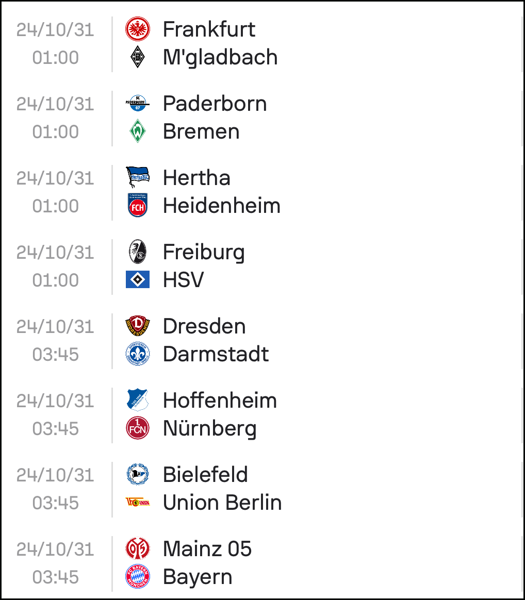The image size is (525, 600).
Task: Click the Eintracht Frankfurt eagle crest
Action: click(x=138, y=29)
